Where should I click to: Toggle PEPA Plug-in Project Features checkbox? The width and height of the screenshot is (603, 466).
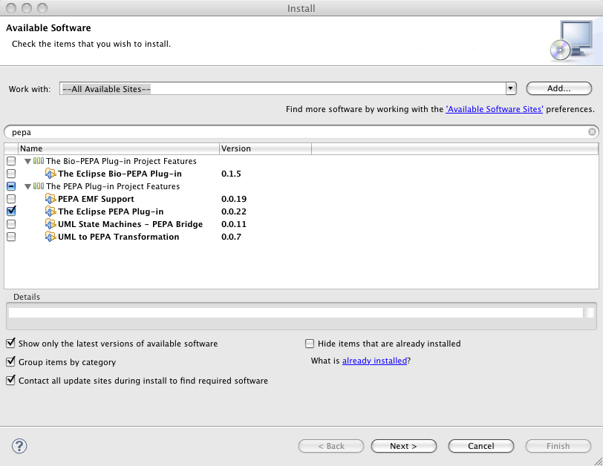[x=11, y=186]
